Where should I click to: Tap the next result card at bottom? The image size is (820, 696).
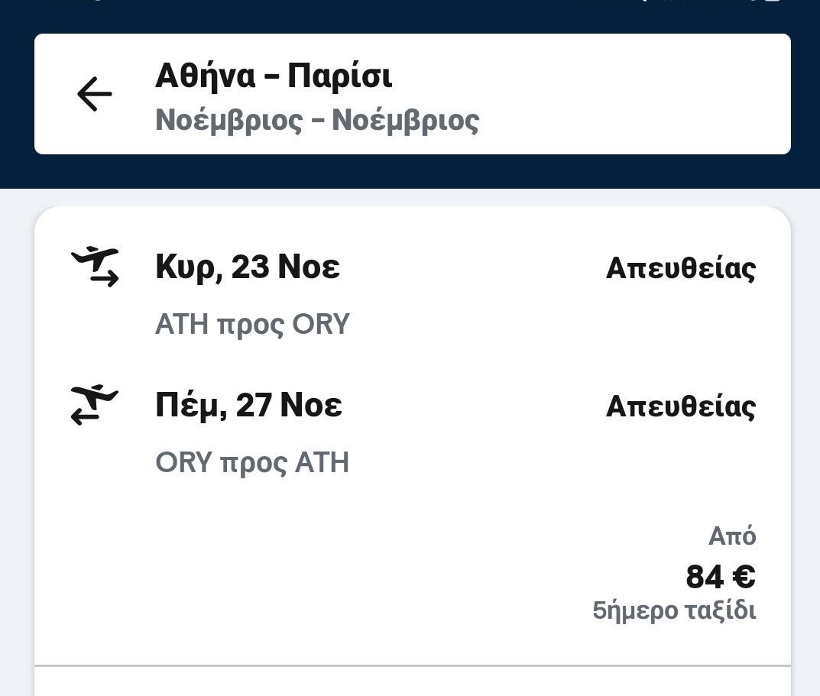tap(413, 684)
